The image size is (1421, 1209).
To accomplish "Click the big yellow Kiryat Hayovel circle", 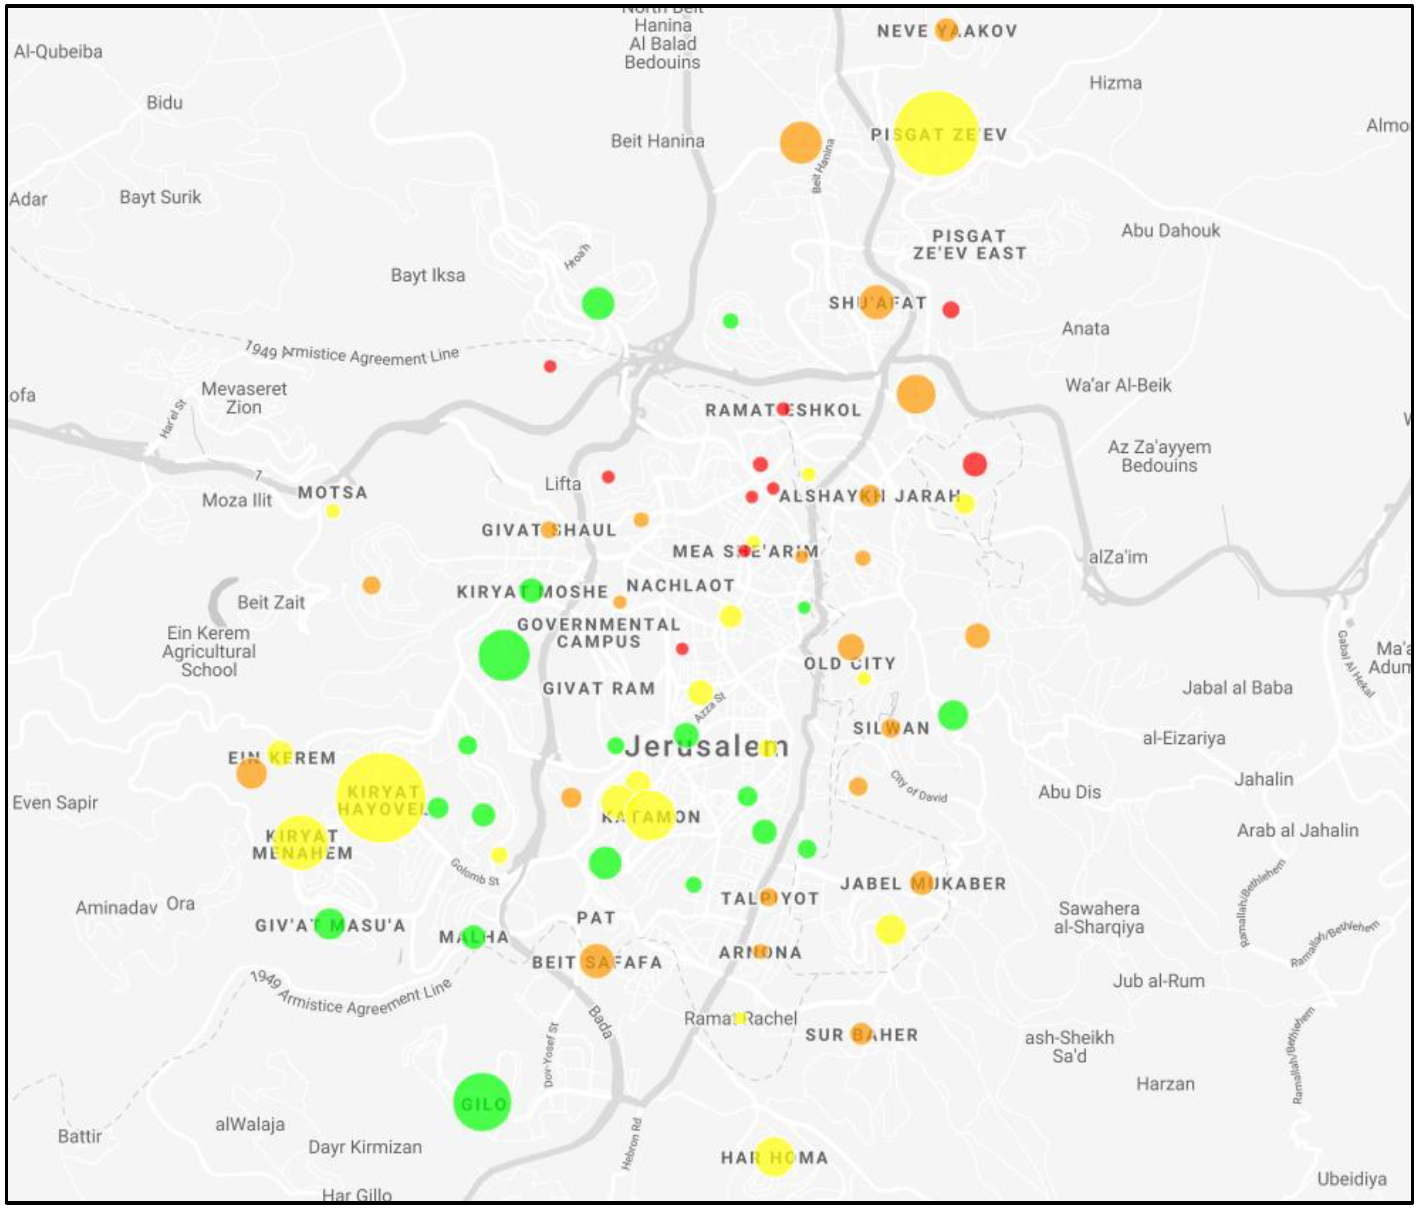I will pyautogui.click(x=381, y=797).
